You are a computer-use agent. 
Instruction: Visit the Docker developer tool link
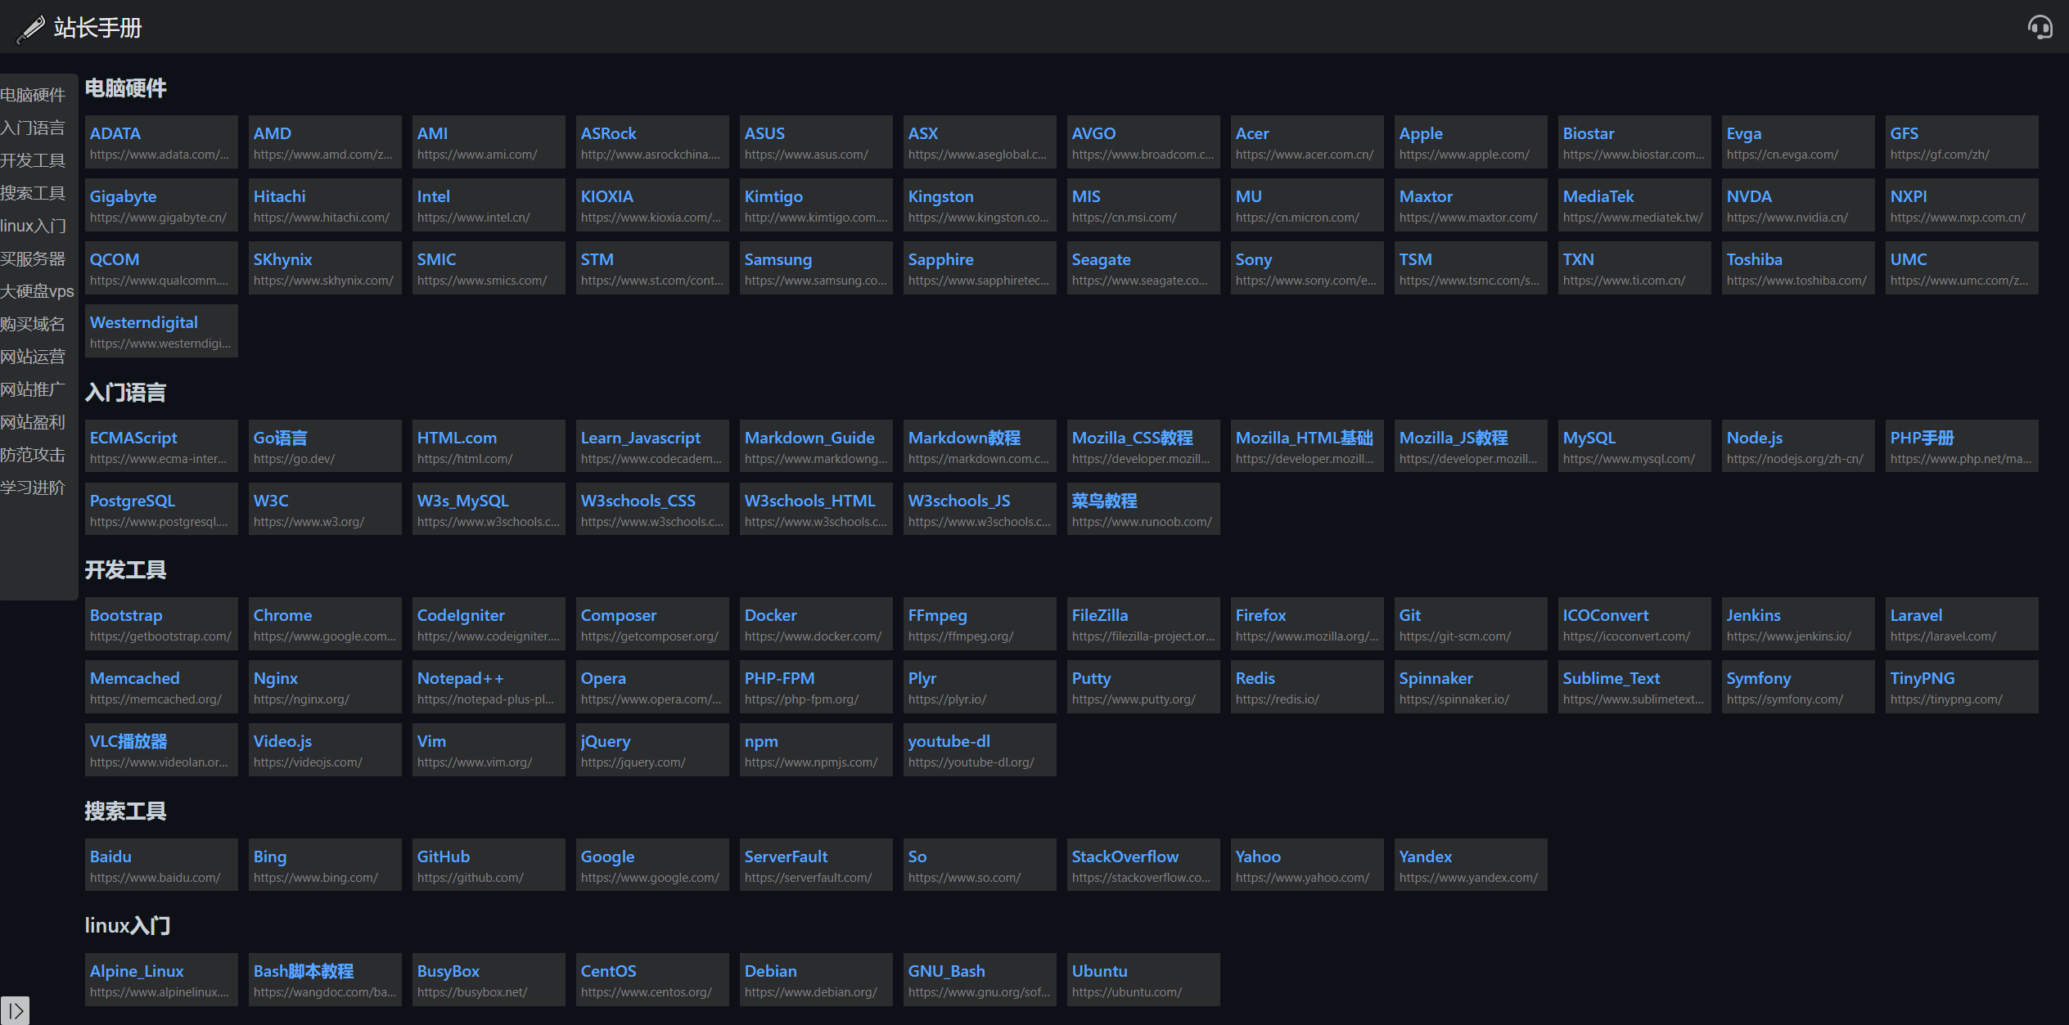coord(770,615)
